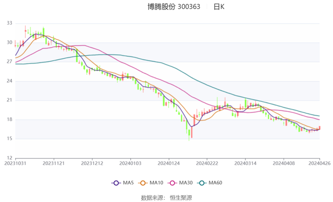Click the 20240314 x-axis date label
333x202 pixels.
(245, 163)
